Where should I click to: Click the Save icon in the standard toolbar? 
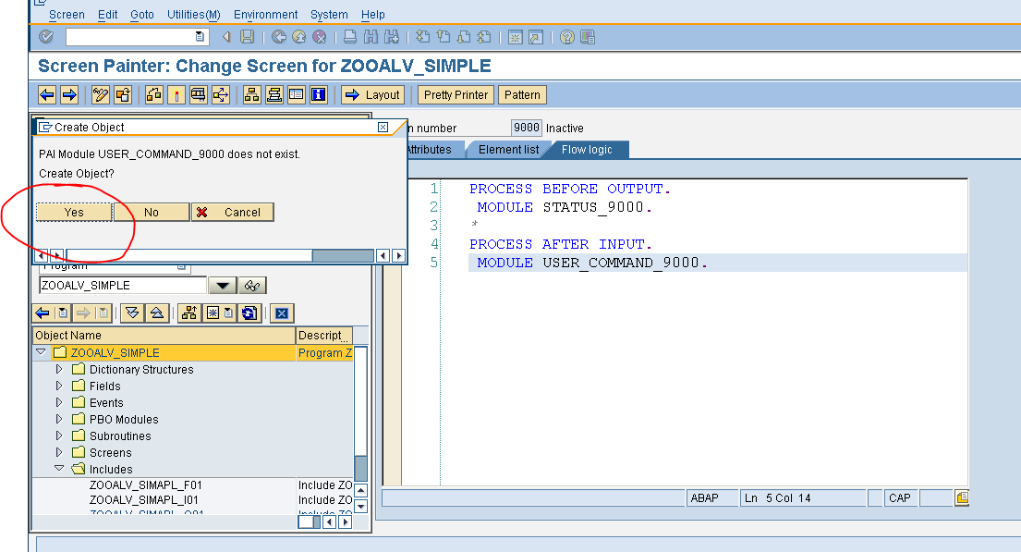[246, 36]
